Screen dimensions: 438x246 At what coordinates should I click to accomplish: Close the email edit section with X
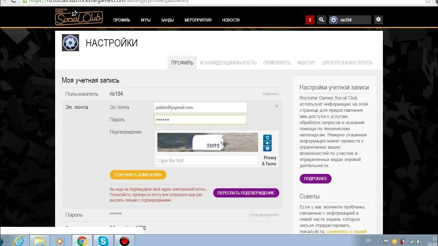pyautogui.click(x=276, y=106)
